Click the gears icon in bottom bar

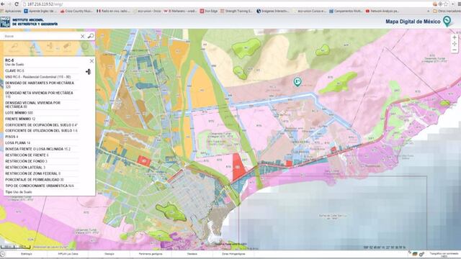point(421,254)
